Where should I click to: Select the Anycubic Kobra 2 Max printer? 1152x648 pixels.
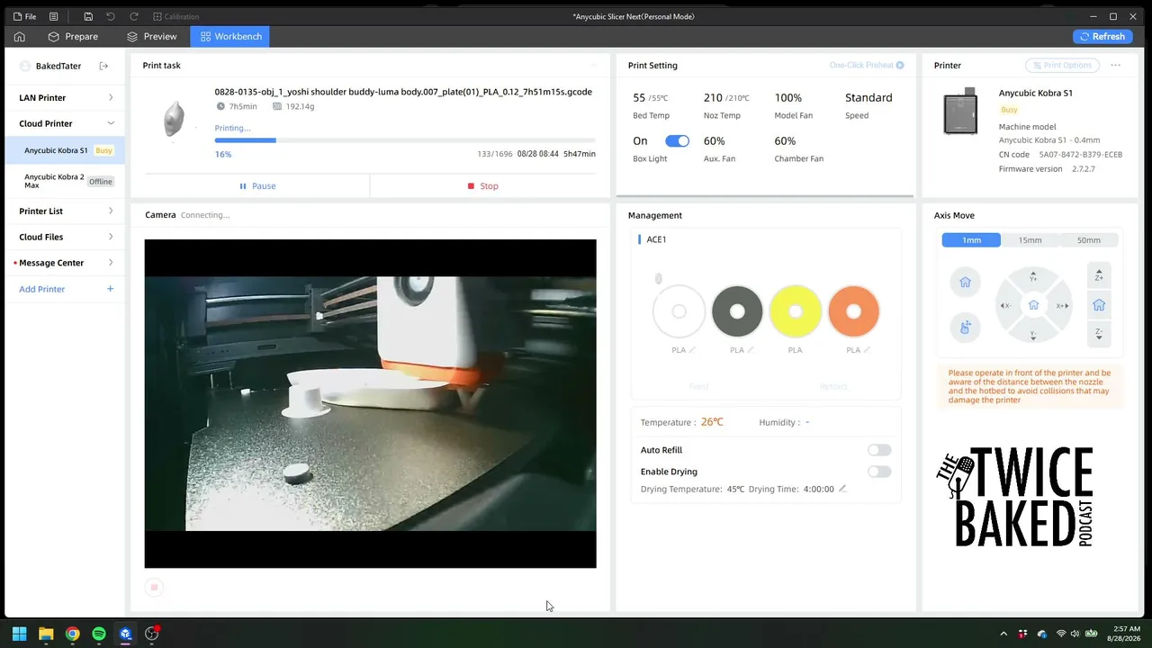66,181
